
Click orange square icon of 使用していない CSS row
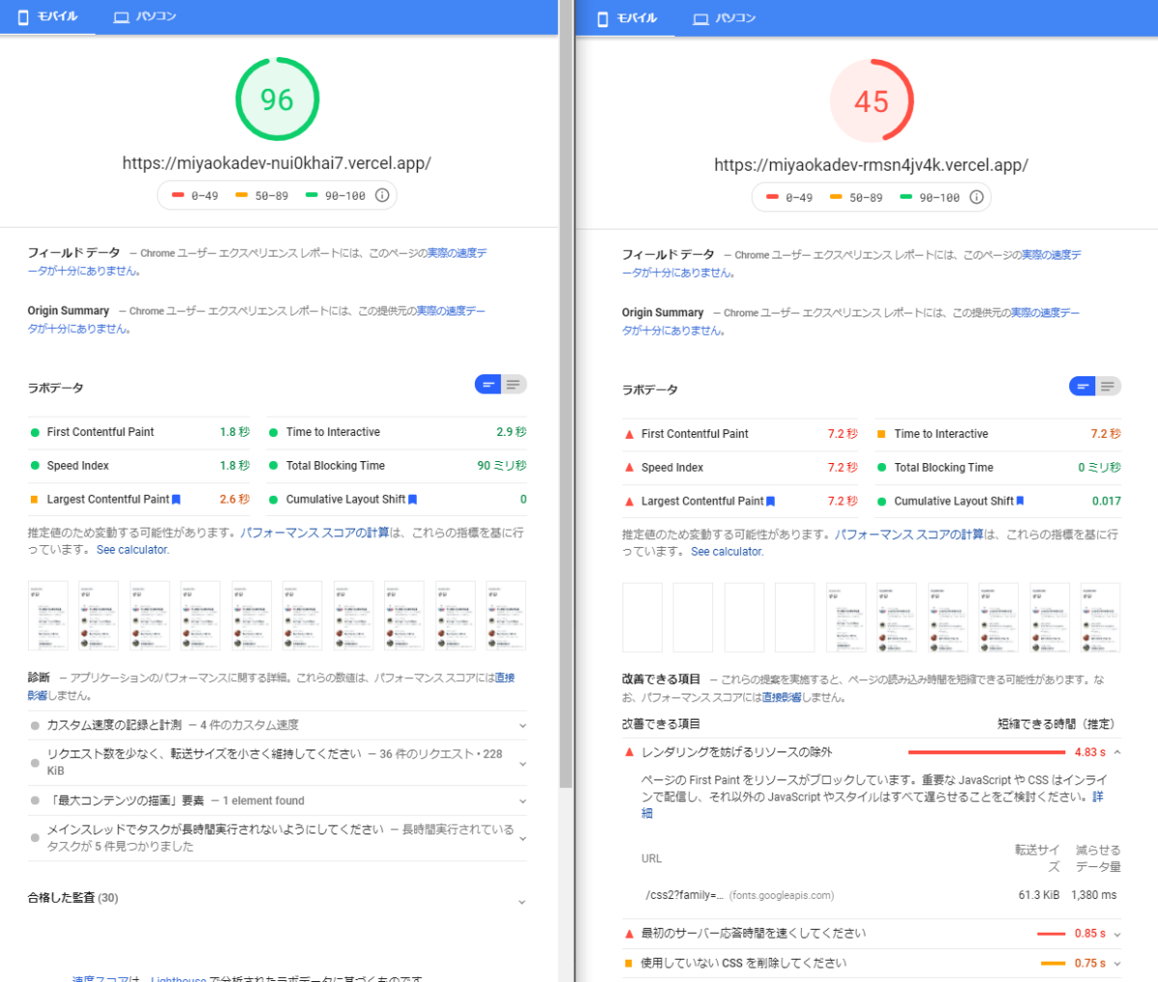(x=629, y=964)
